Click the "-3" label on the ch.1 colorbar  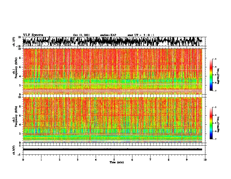click(x=215, y=59)
